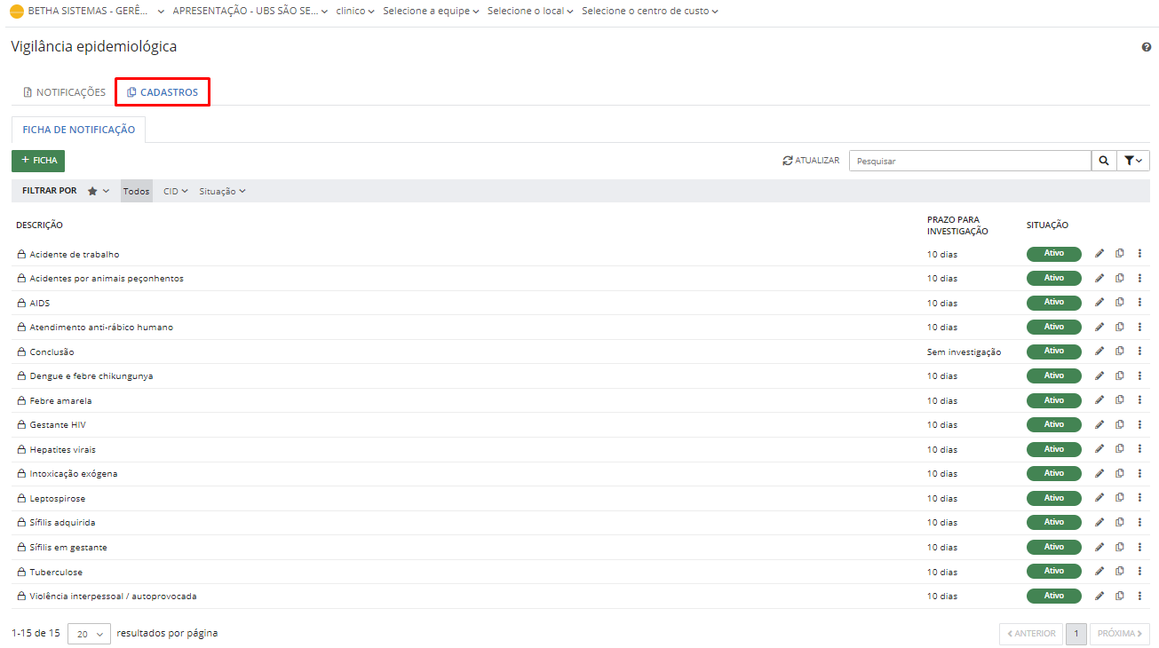Copy the Febre amarela form
Viewport: 1159px width, 648px height.
tap(1120, 400)
